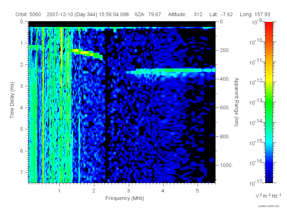
Task: Click the 'Altitude: 312' header text
Action: click(185, 14)
